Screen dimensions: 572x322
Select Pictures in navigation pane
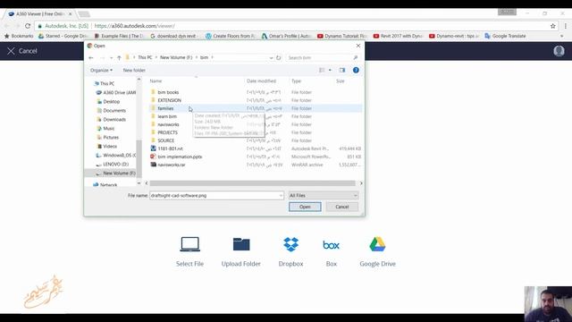[x=108, y=137]
